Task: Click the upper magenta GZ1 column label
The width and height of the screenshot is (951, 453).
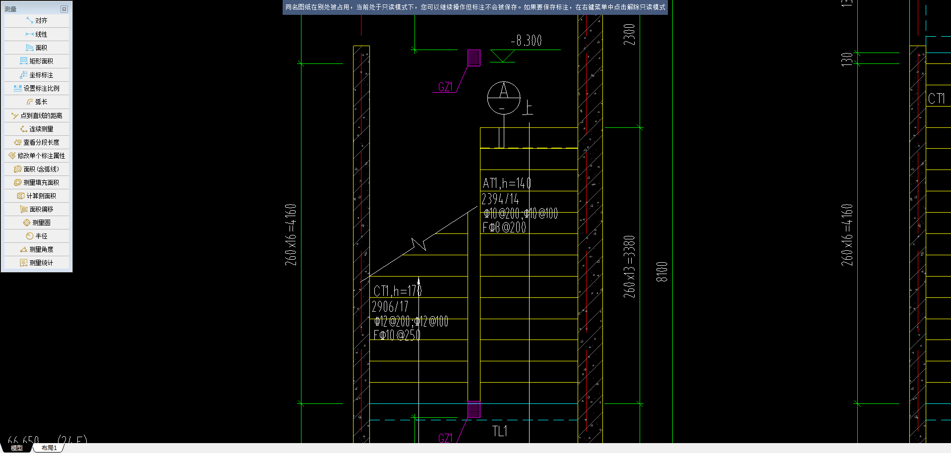Action: pos(445,87)
